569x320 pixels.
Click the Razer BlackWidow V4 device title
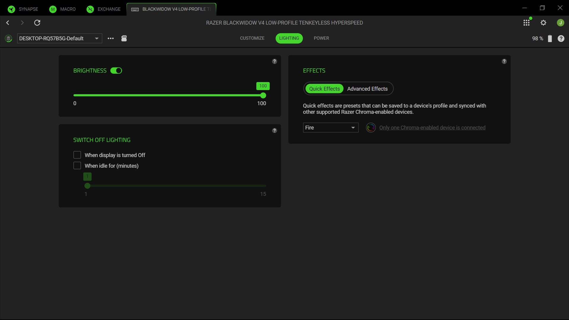tap(284, 23)
